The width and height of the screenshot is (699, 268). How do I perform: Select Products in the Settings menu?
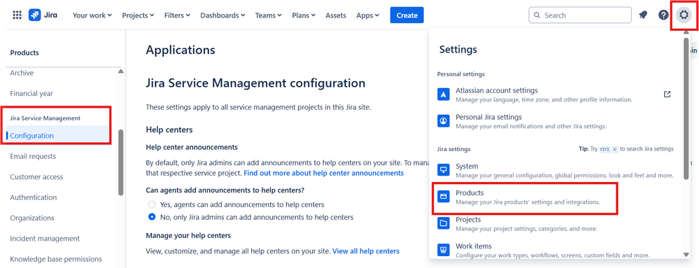[525, 197]
